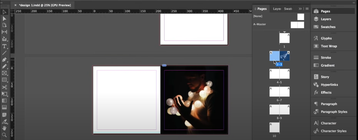Screen dimensions: 358x140
Task: Pick the Scissors tool
Action: pyautogui.click(x=4, y=87)
